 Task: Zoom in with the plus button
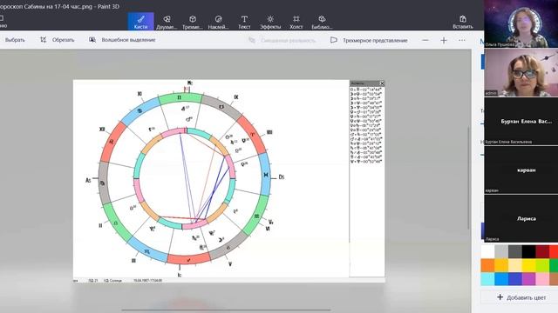pos(444,41)
